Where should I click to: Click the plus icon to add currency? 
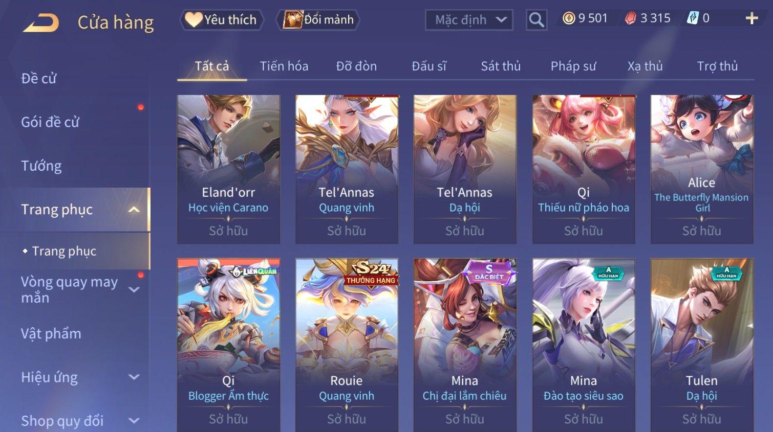(x=751, y=18)
